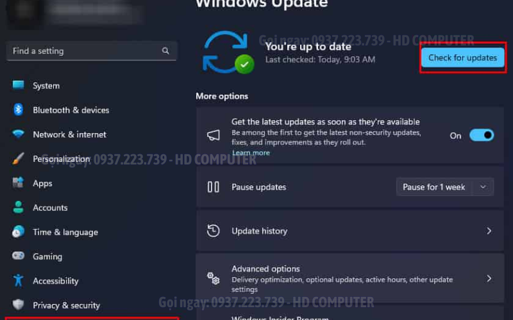Click the More options heading
The image size is (513, 320).
point(222,97)
